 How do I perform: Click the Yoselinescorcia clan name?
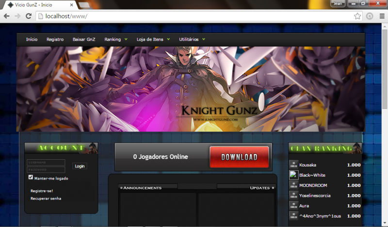point(315,196)
